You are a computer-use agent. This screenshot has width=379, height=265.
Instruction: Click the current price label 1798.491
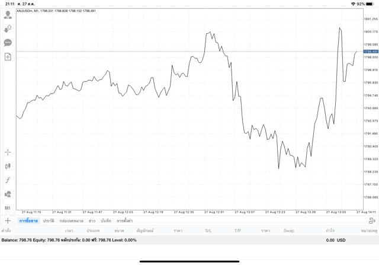[x=371, y=52]
